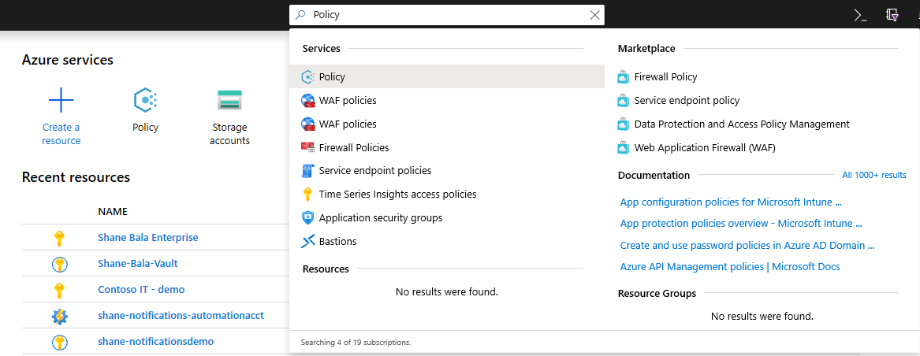Click the Application security groups icon
The height and width of the screenshot is (356, 920).
tap(307, 218)
